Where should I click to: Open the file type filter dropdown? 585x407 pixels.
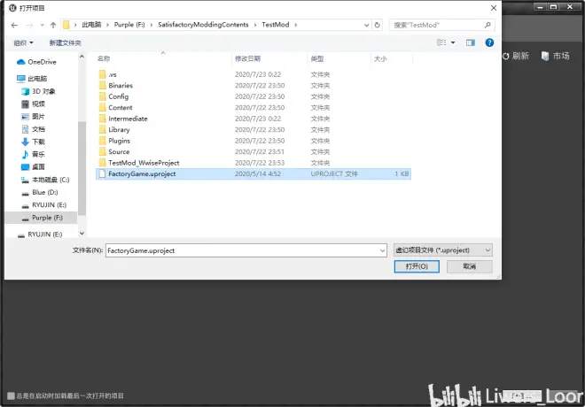[x=443, y=250]
